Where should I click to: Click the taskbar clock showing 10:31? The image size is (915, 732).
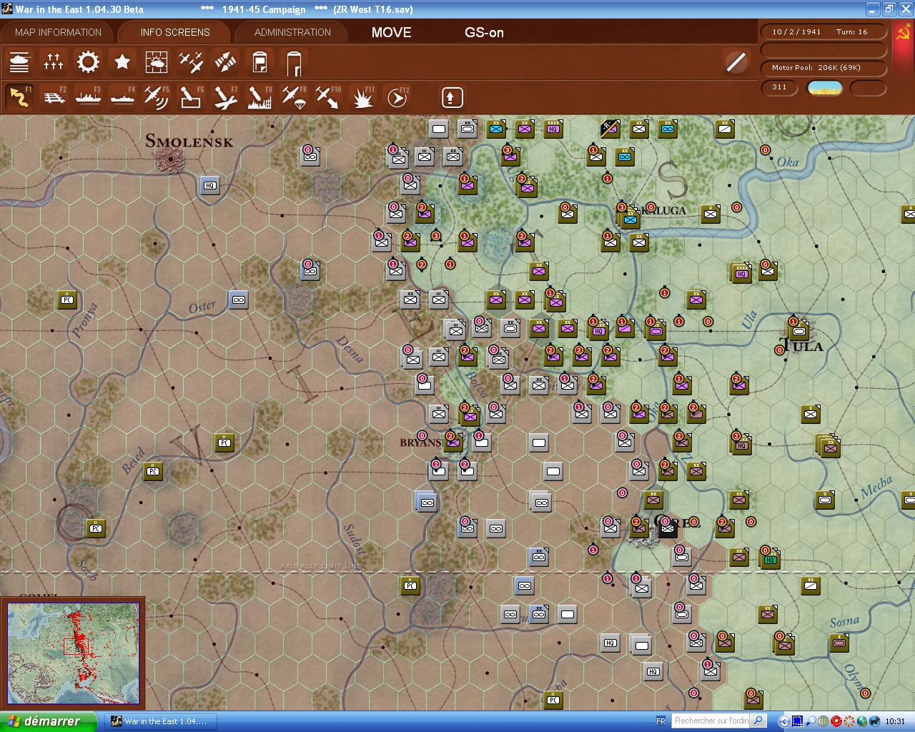[895, 721]
